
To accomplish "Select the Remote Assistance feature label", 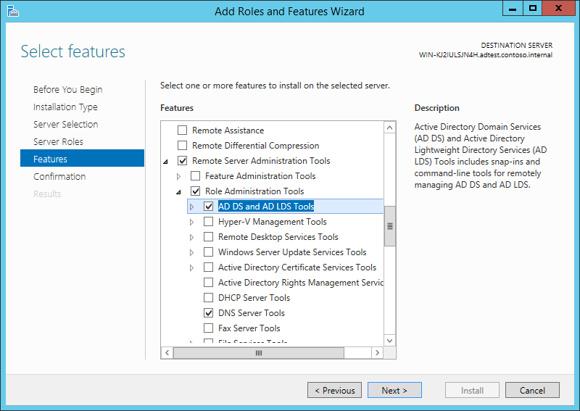I will click(228, 130).
